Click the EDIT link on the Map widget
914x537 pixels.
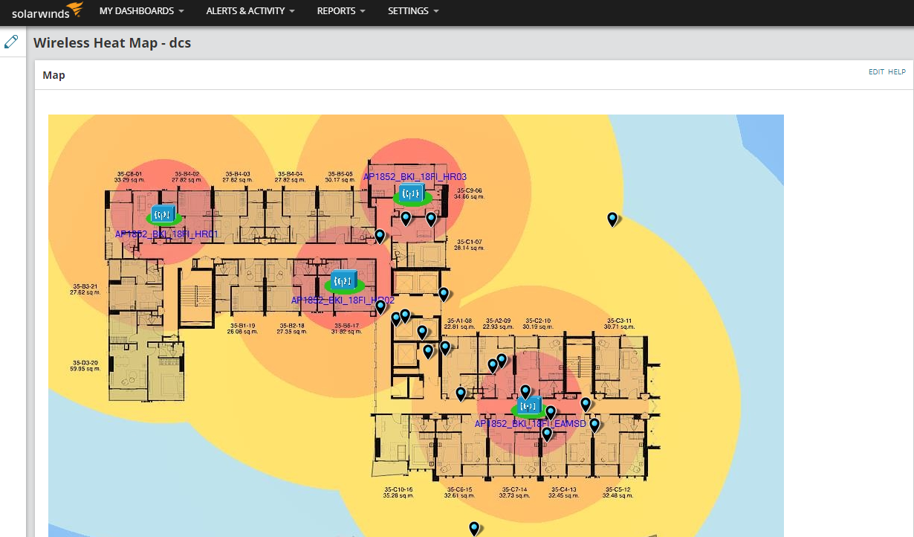(876, 72)
